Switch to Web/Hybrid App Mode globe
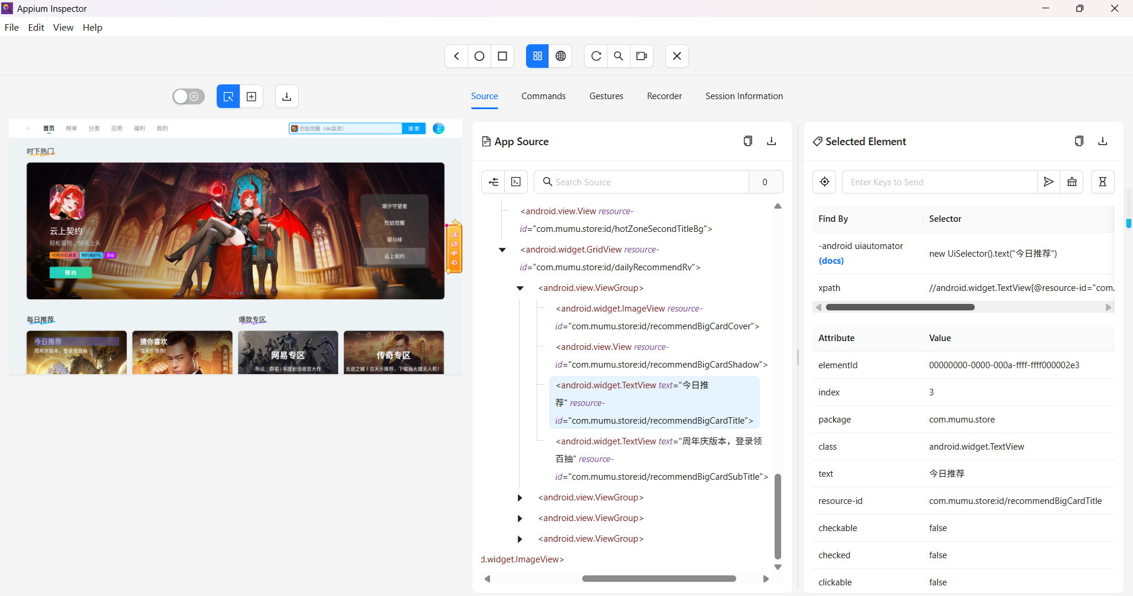This screenshot has height=596, width=1133. [560, 56]
